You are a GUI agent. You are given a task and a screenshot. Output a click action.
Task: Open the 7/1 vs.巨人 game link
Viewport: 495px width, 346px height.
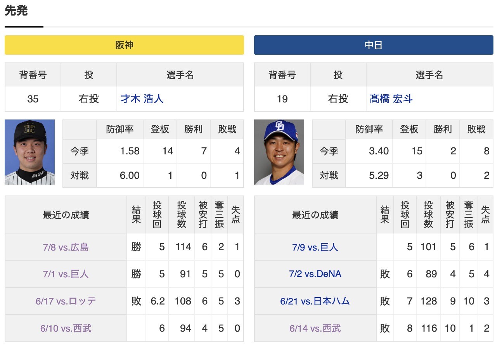click(66, 274)
